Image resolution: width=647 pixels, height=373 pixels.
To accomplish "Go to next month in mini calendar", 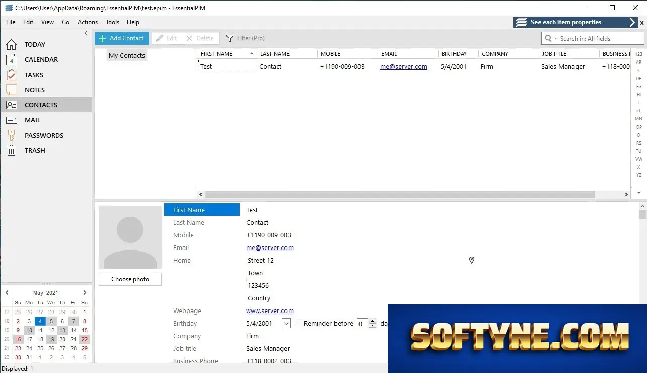I will (85, 292).
